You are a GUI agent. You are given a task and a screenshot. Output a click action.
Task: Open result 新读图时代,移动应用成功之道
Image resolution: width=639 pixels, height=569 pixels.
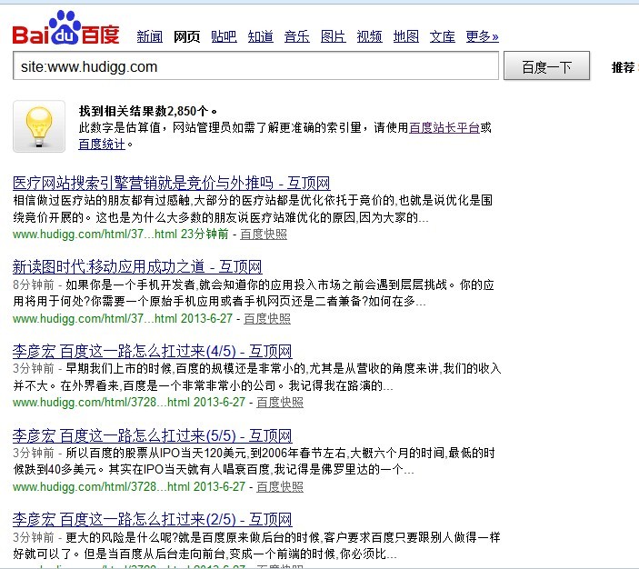(137, 267)
